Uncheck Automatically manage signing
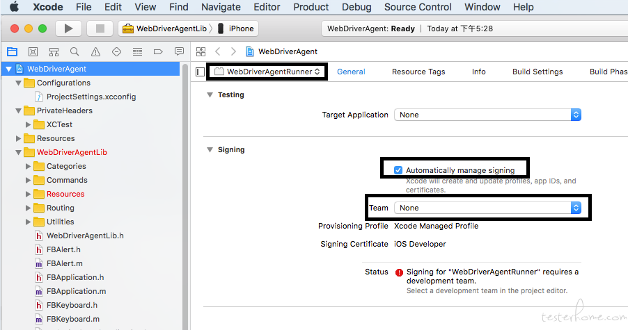 [398, 170]
